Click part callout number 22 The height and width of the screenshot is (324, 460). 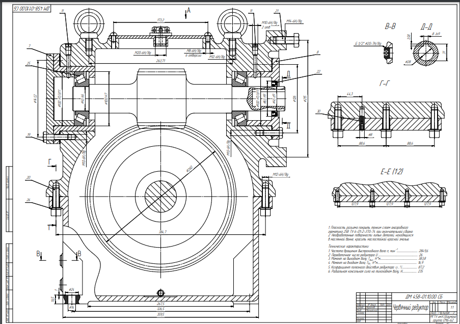[x=318, y=71]
